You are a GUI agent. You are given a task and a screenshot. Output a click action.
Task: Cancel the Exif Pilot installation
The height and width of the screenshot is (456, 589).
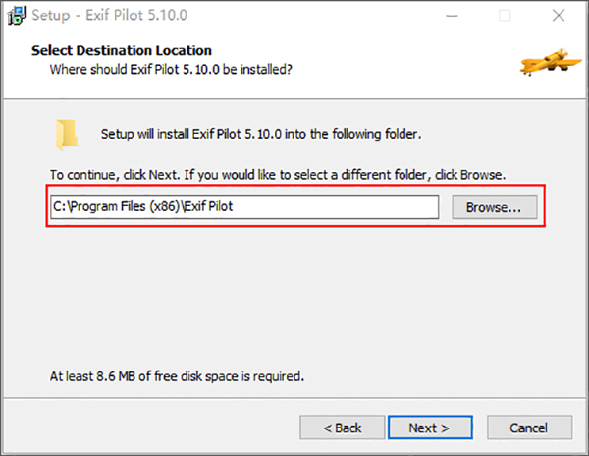click(x=529, y=427)
